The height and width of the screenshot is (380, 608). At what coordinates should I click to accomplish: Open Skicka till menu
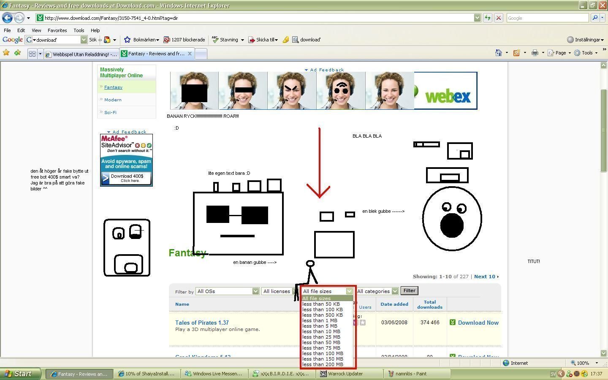coord(263,40)
